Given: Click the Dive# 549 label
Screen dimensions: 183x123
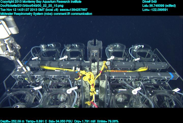Looking at the screenshot, I should click(150, 2).
